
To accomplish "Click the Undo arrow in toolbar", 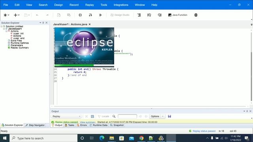I will (x=37, y=15).
